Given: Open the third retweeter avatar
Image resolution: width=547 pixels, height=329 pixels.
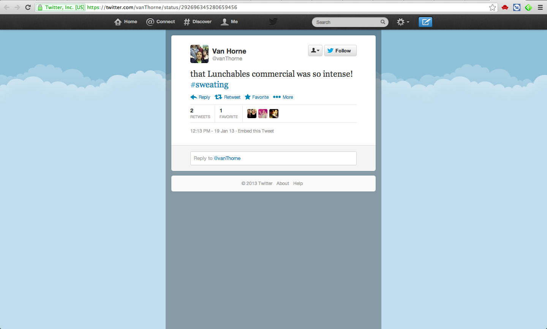Looking at the screenshot, I should 274,114.
